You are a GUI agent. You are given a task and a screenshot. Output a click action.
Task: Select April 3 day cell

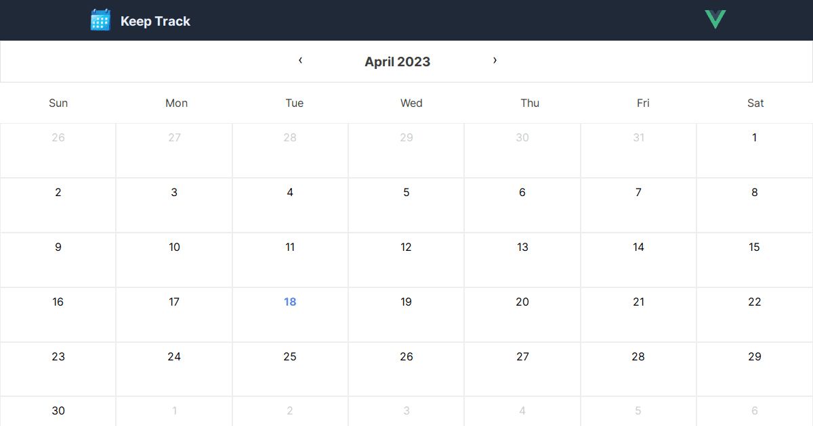coord(174,206)
